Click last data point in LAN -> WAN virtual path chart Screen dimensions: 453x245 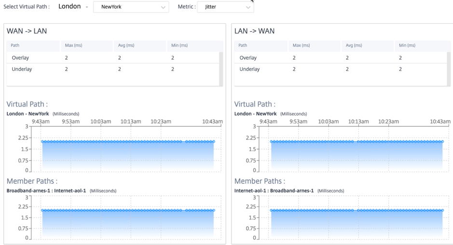click(x=442, y=142)
